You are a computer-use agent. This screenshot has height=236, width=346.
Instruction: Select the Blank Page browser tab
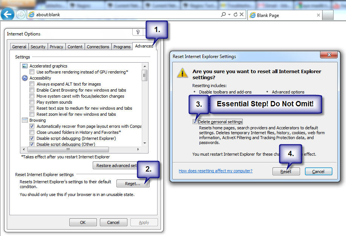[285, 15]
